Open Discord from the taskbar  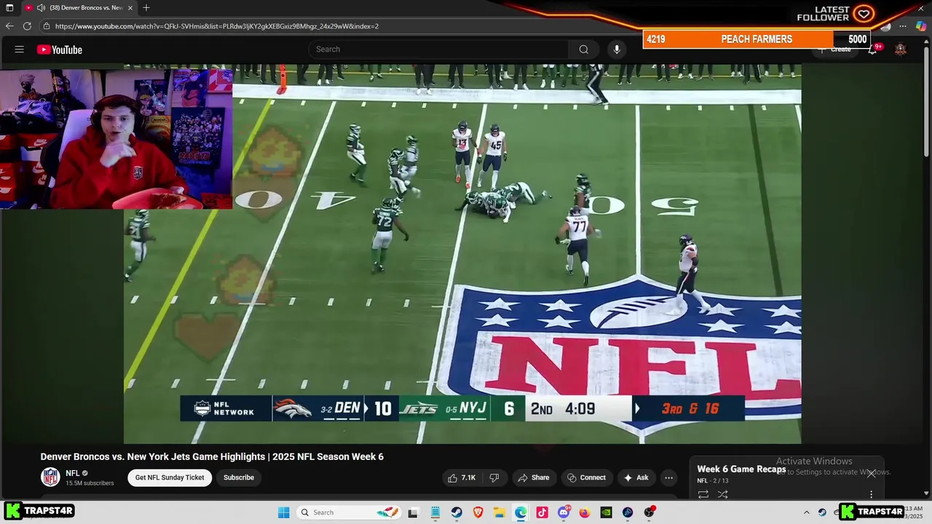[564, 512]
